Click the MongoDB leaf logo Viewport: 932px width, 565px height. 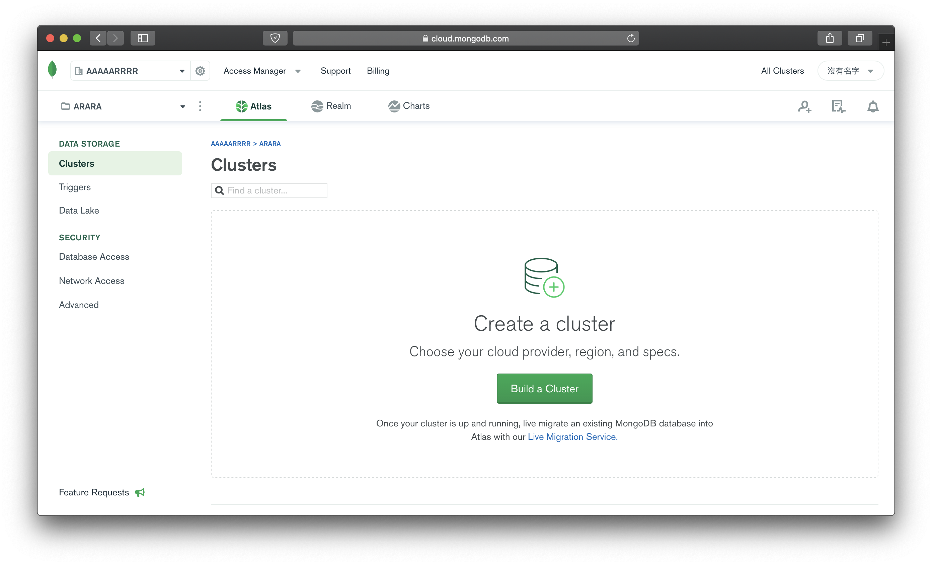coord(53,70)
